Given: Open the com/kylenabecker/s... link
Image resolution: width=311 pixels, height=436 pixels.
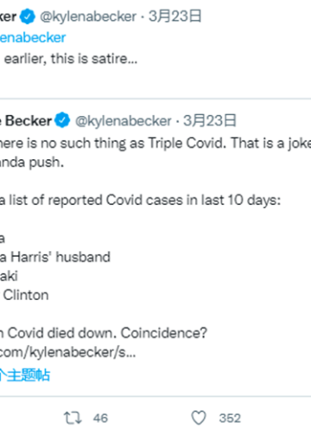Looking at the screenshot, I should point(68,352).
